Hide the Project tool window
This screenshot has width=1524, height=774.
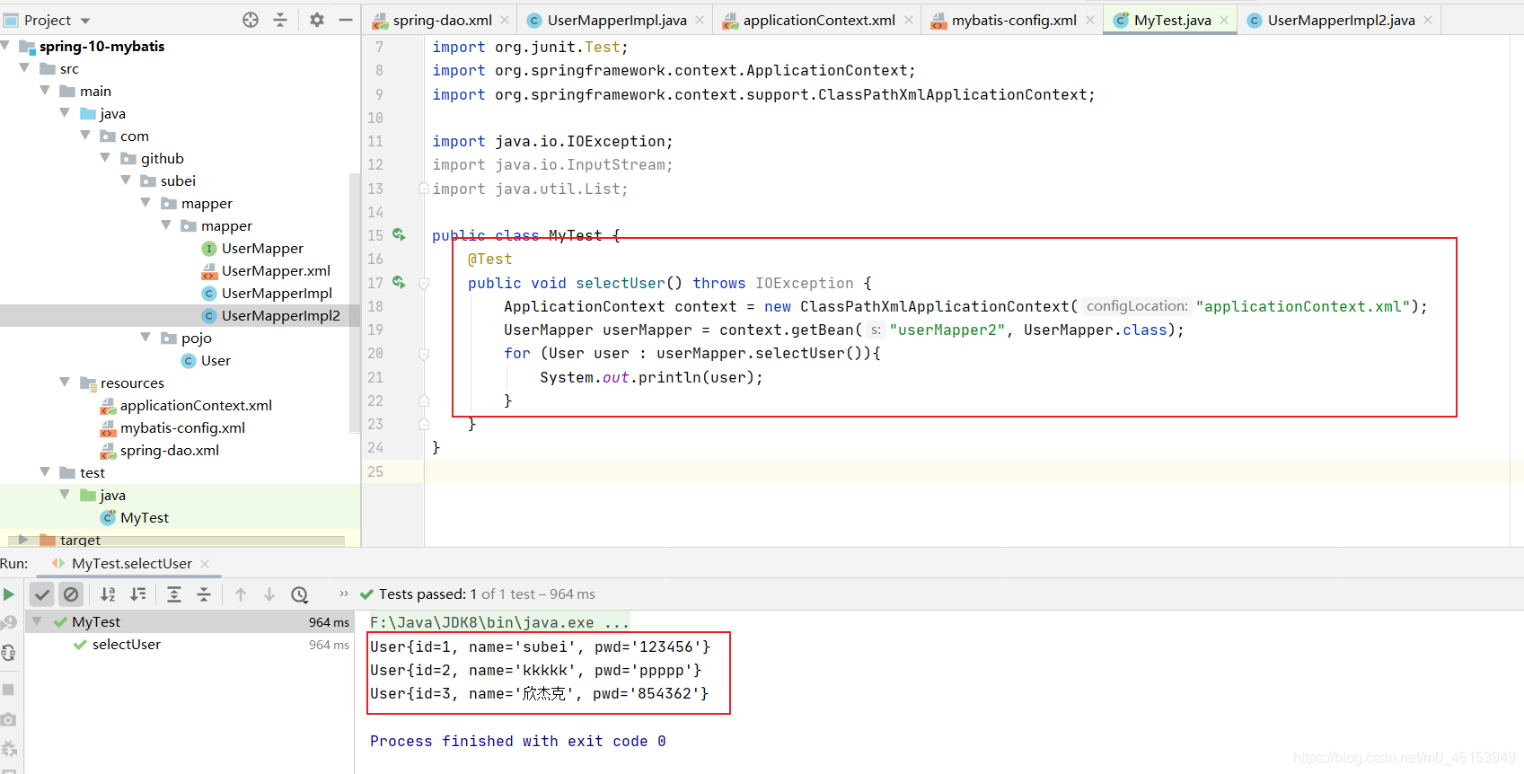click(345, 20)
